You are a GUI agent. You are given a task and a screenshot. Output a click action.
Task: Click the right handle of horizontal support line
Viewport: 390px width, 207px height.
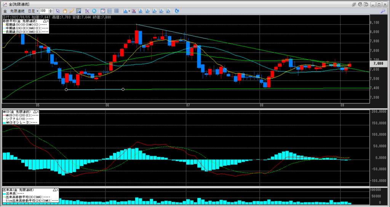pos(123,89)
